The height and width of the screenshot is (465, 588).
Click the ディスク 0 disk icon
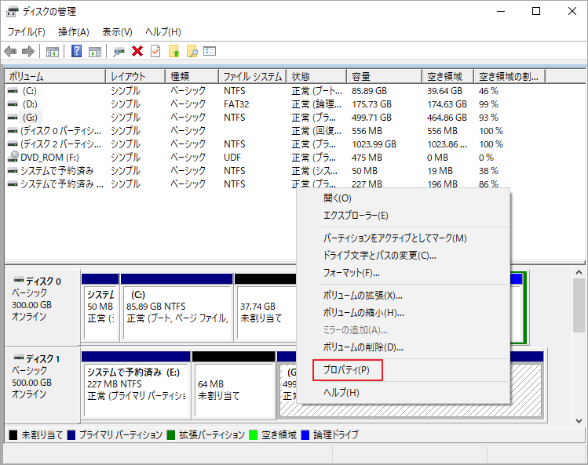(x=19, y=280)
